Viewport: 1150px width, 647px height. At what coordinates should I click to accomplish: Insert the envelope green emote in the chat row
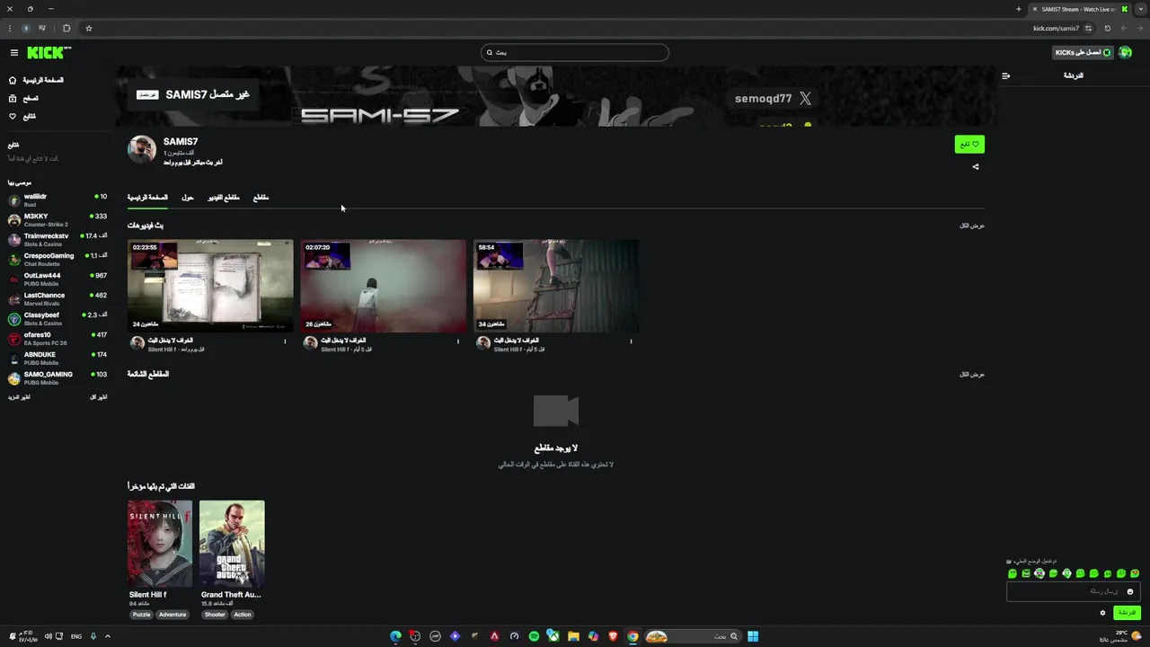(1026, 573)
